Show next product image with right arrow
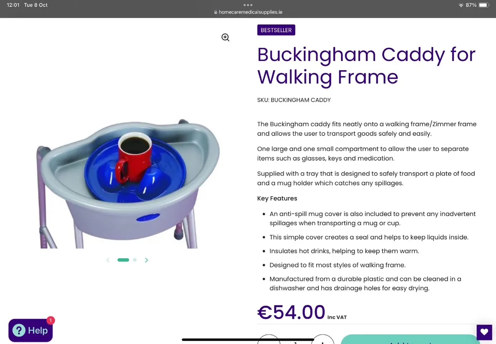This screenshot has height=344, width=496. click(x=146, y=260)
